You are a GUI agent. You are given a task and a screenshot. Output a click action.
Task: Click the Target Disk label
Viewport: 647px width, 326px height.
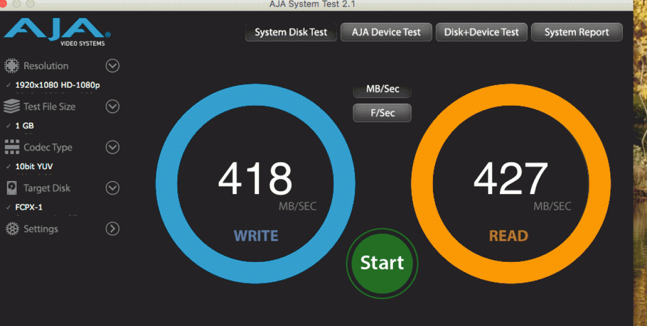coord(47,188)
